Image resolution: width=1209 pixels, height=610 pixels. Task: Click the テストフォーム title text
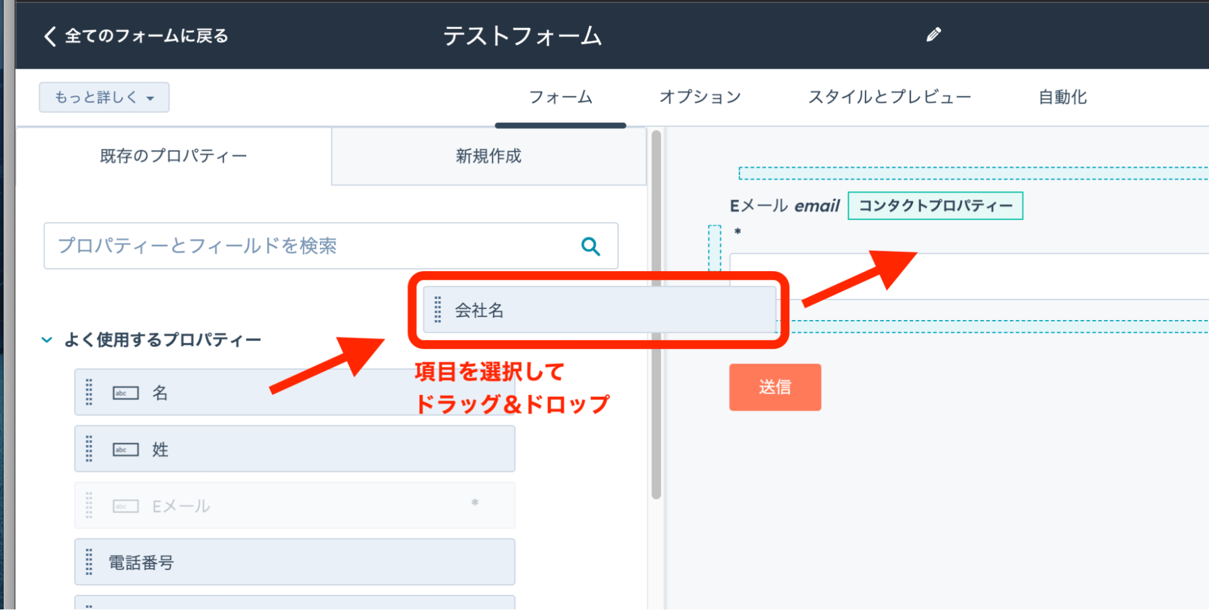(x=523, y=36)
